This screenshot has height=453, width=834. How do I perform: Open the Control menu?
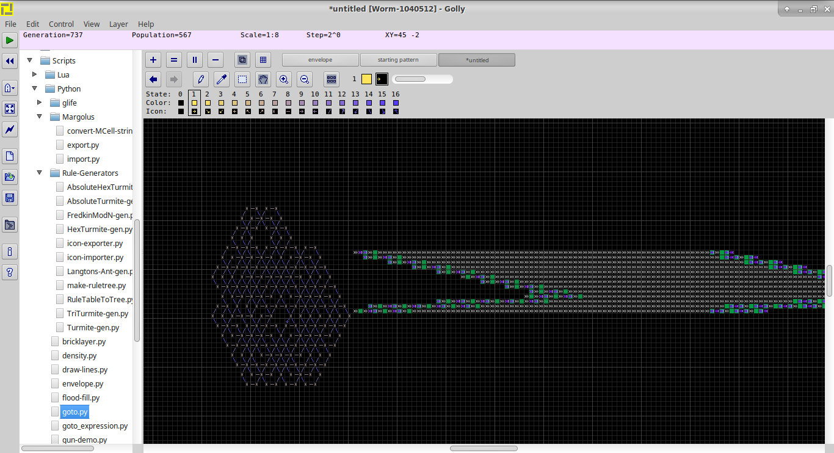coord(61,24)
